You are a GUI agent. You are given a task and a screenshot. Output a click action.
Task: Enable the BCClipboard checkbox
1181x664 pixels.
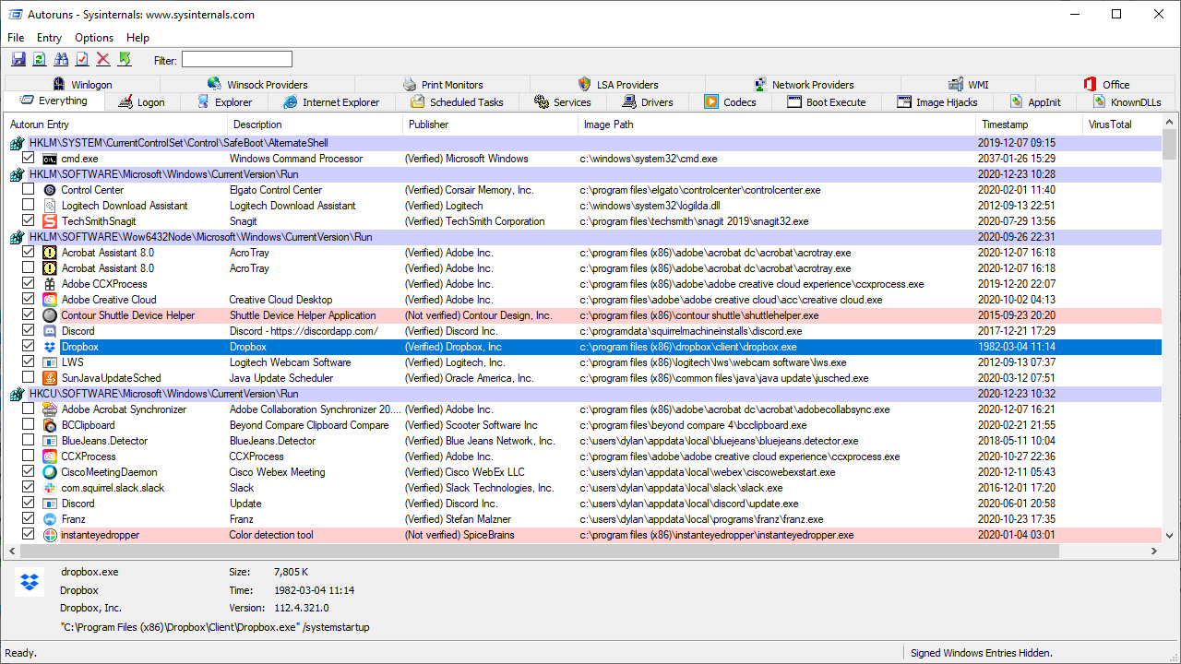[x=29, y=425]
